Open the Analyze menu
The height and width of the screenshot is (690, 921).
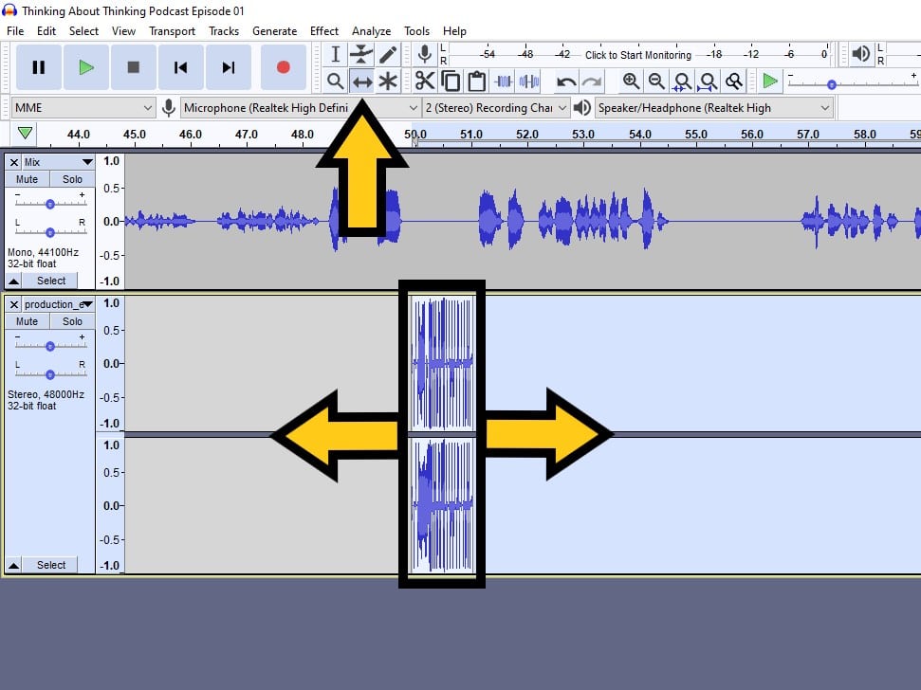coord(371,31)
